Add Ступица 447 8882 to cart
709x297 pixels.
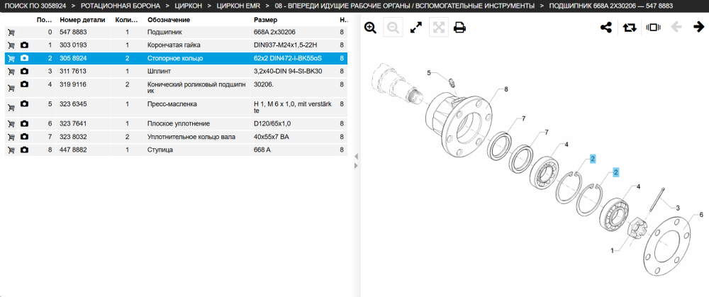(x=11, y=150)
